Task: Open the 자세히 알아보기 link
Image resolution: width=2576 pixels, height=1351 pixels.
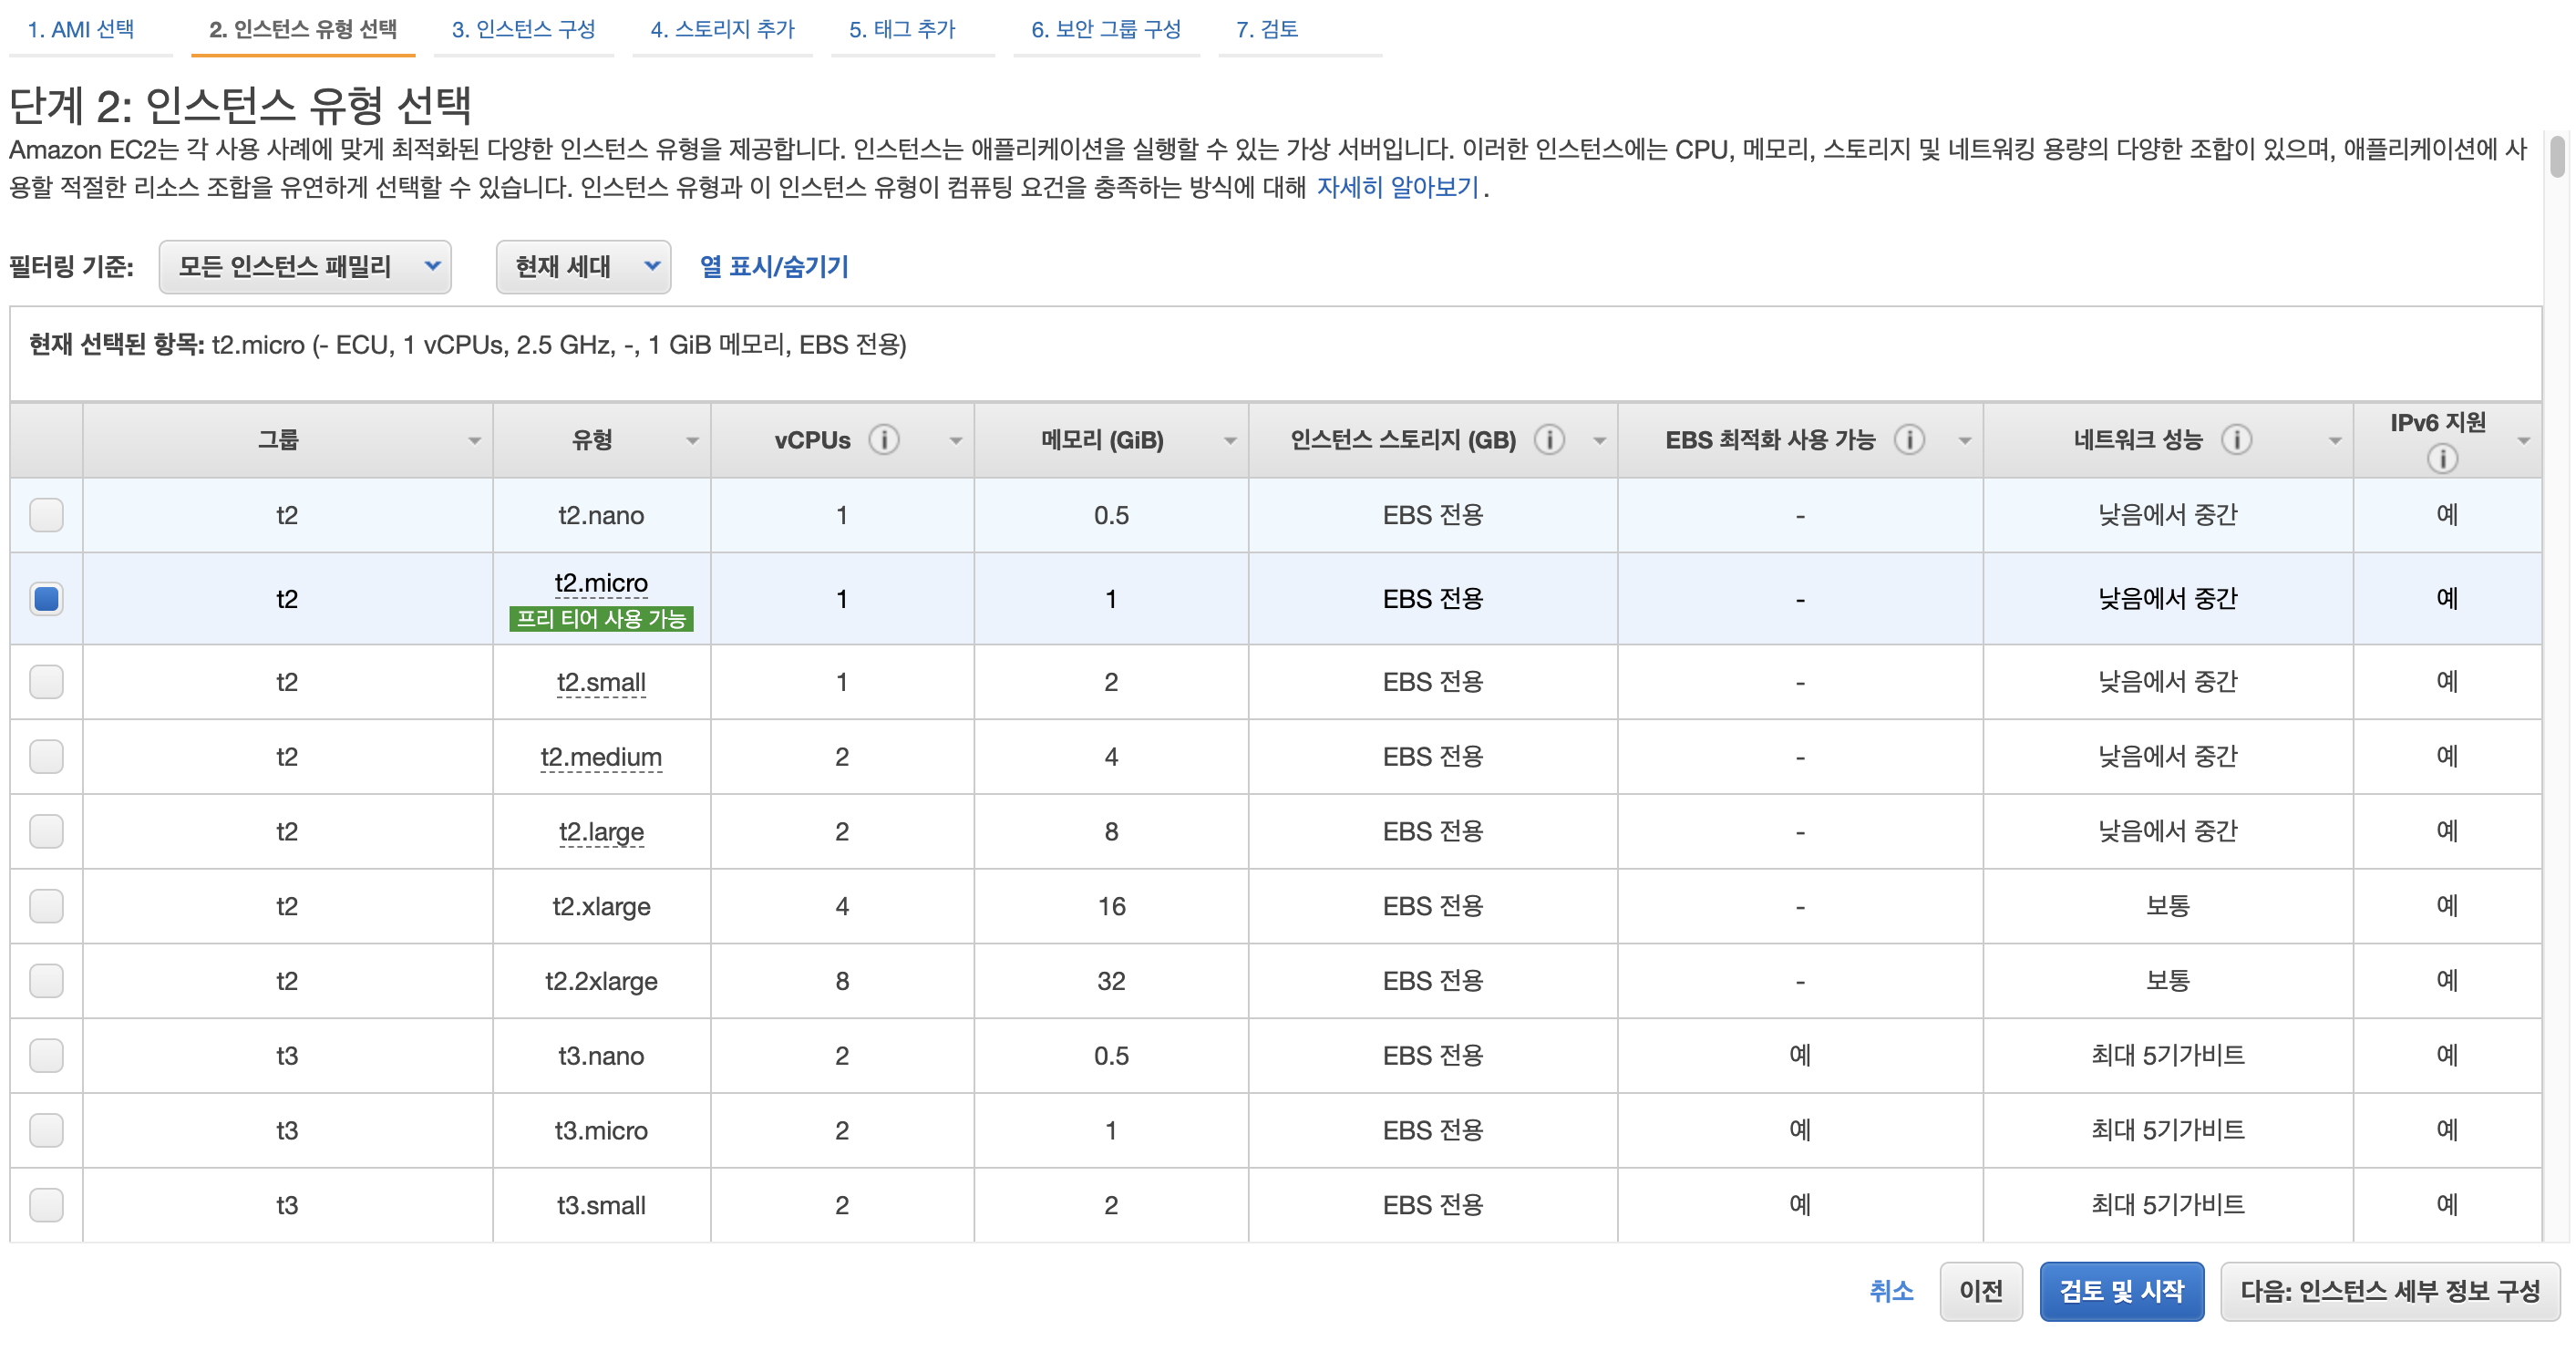Action: (1397, 187)
